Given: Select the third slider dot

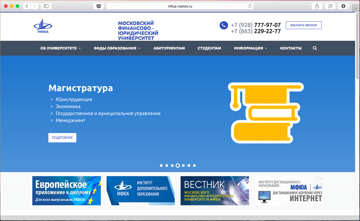Looking at the screenshot, I should tap(172, 165).
